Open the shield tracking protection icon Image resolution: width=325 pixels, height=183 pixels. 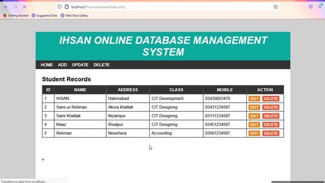[59, 7]
